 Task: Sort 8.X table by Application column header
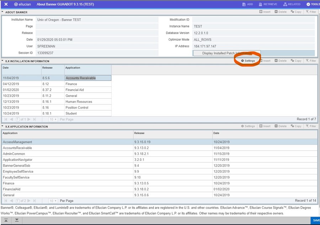[x=88, y=70]
